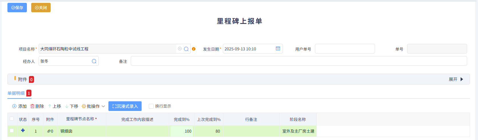Image resolution: width=478 pixels, height=140 pixels.
Task: Click the 状态 column header
Action: [x=23, y=120]
